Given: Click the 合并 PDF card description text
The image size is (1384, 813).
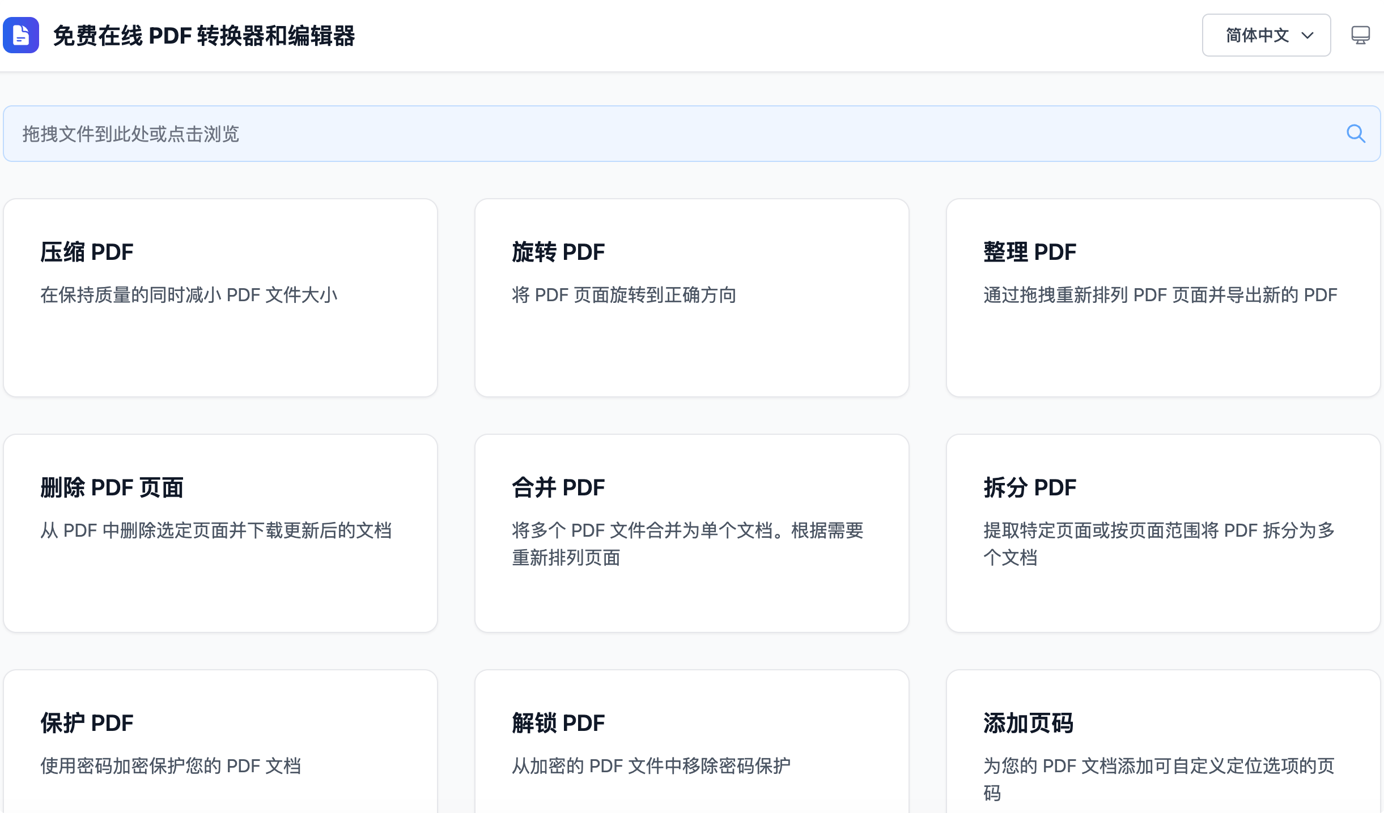Looking at the screenshot, I should click(x=687, y=544).
